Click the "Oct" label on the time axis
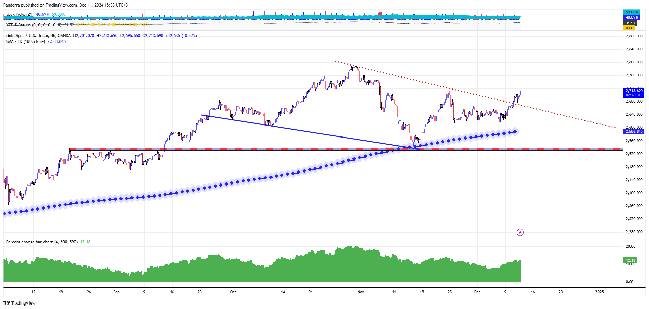 [233, 292]
